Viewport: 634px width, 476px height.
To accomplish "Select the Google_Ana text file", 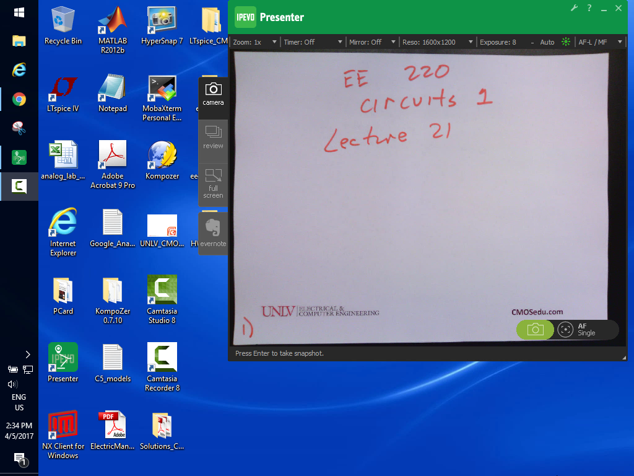I will pos(113,228).
